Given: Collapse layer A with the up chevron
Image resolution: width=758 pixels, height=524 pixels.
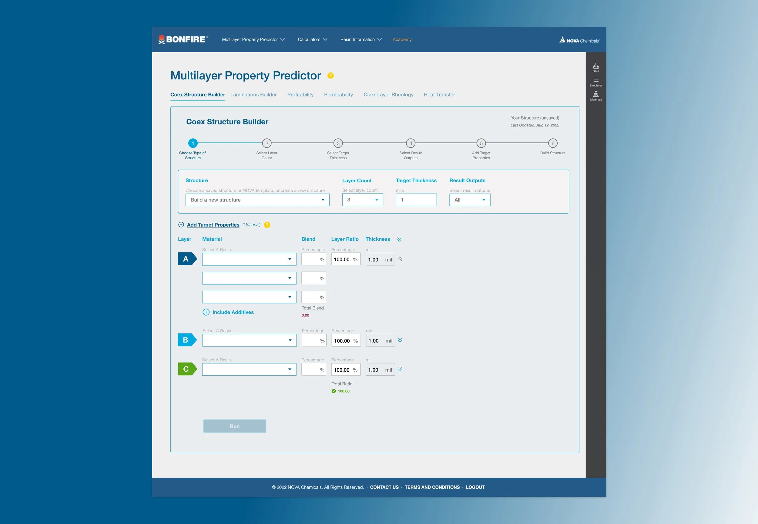Looking at the screenshot, I should tap(400, 259).
